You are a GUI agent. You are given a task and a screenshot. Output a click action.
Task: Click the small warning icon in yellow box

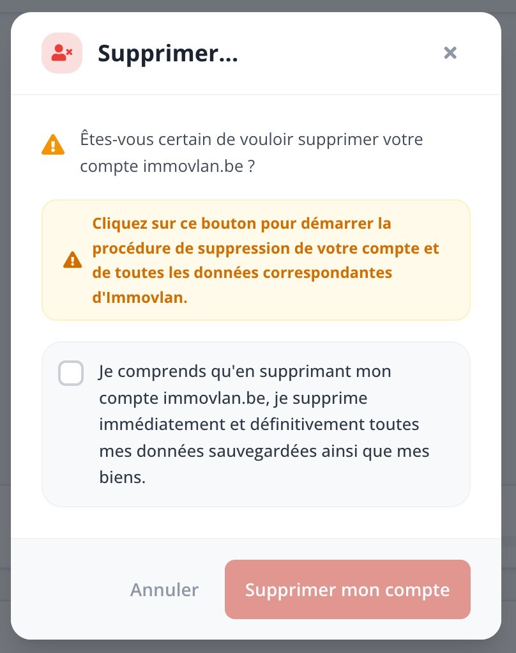72,260
